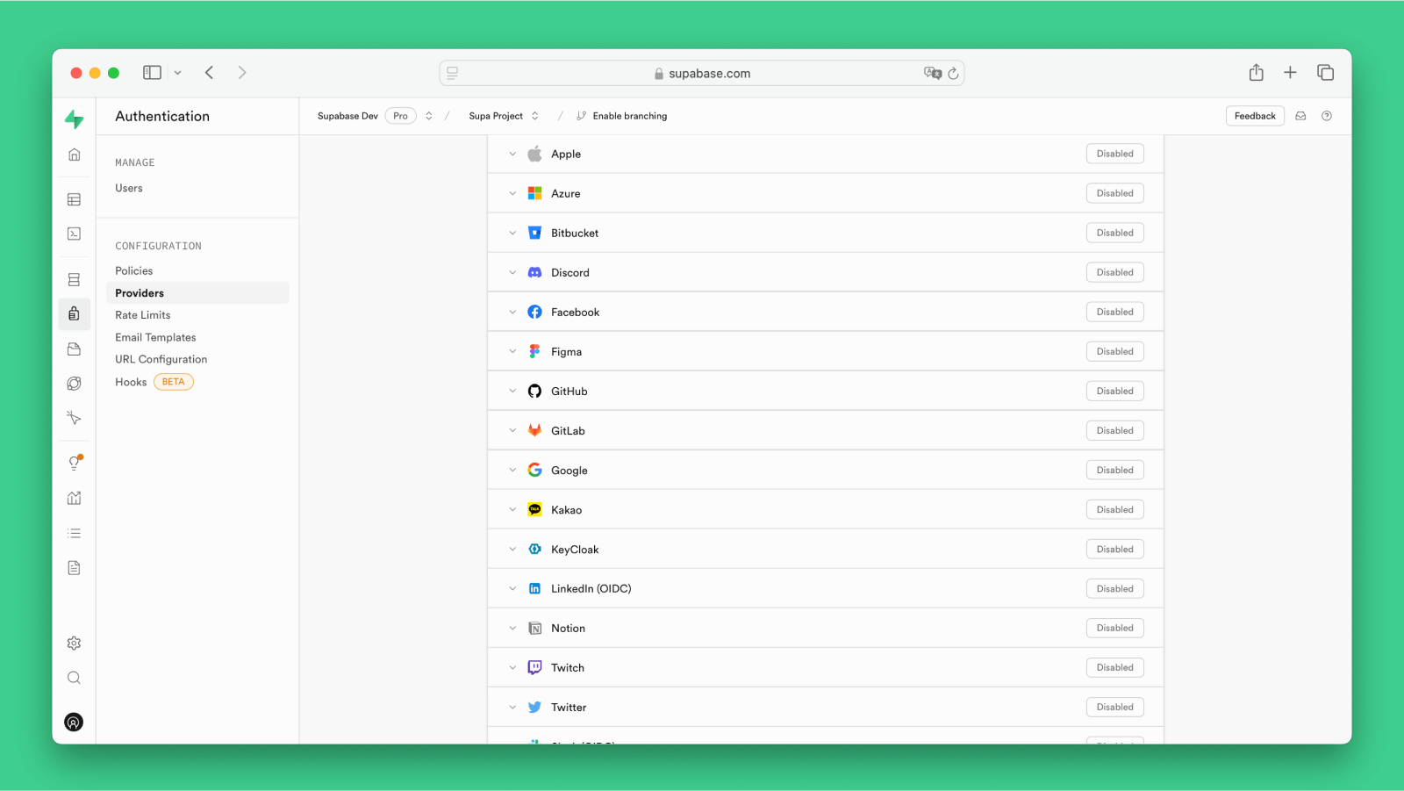Open a new Safari tab
The height and width of the screenshot is (791, 1404).
tap(1290, 72)
